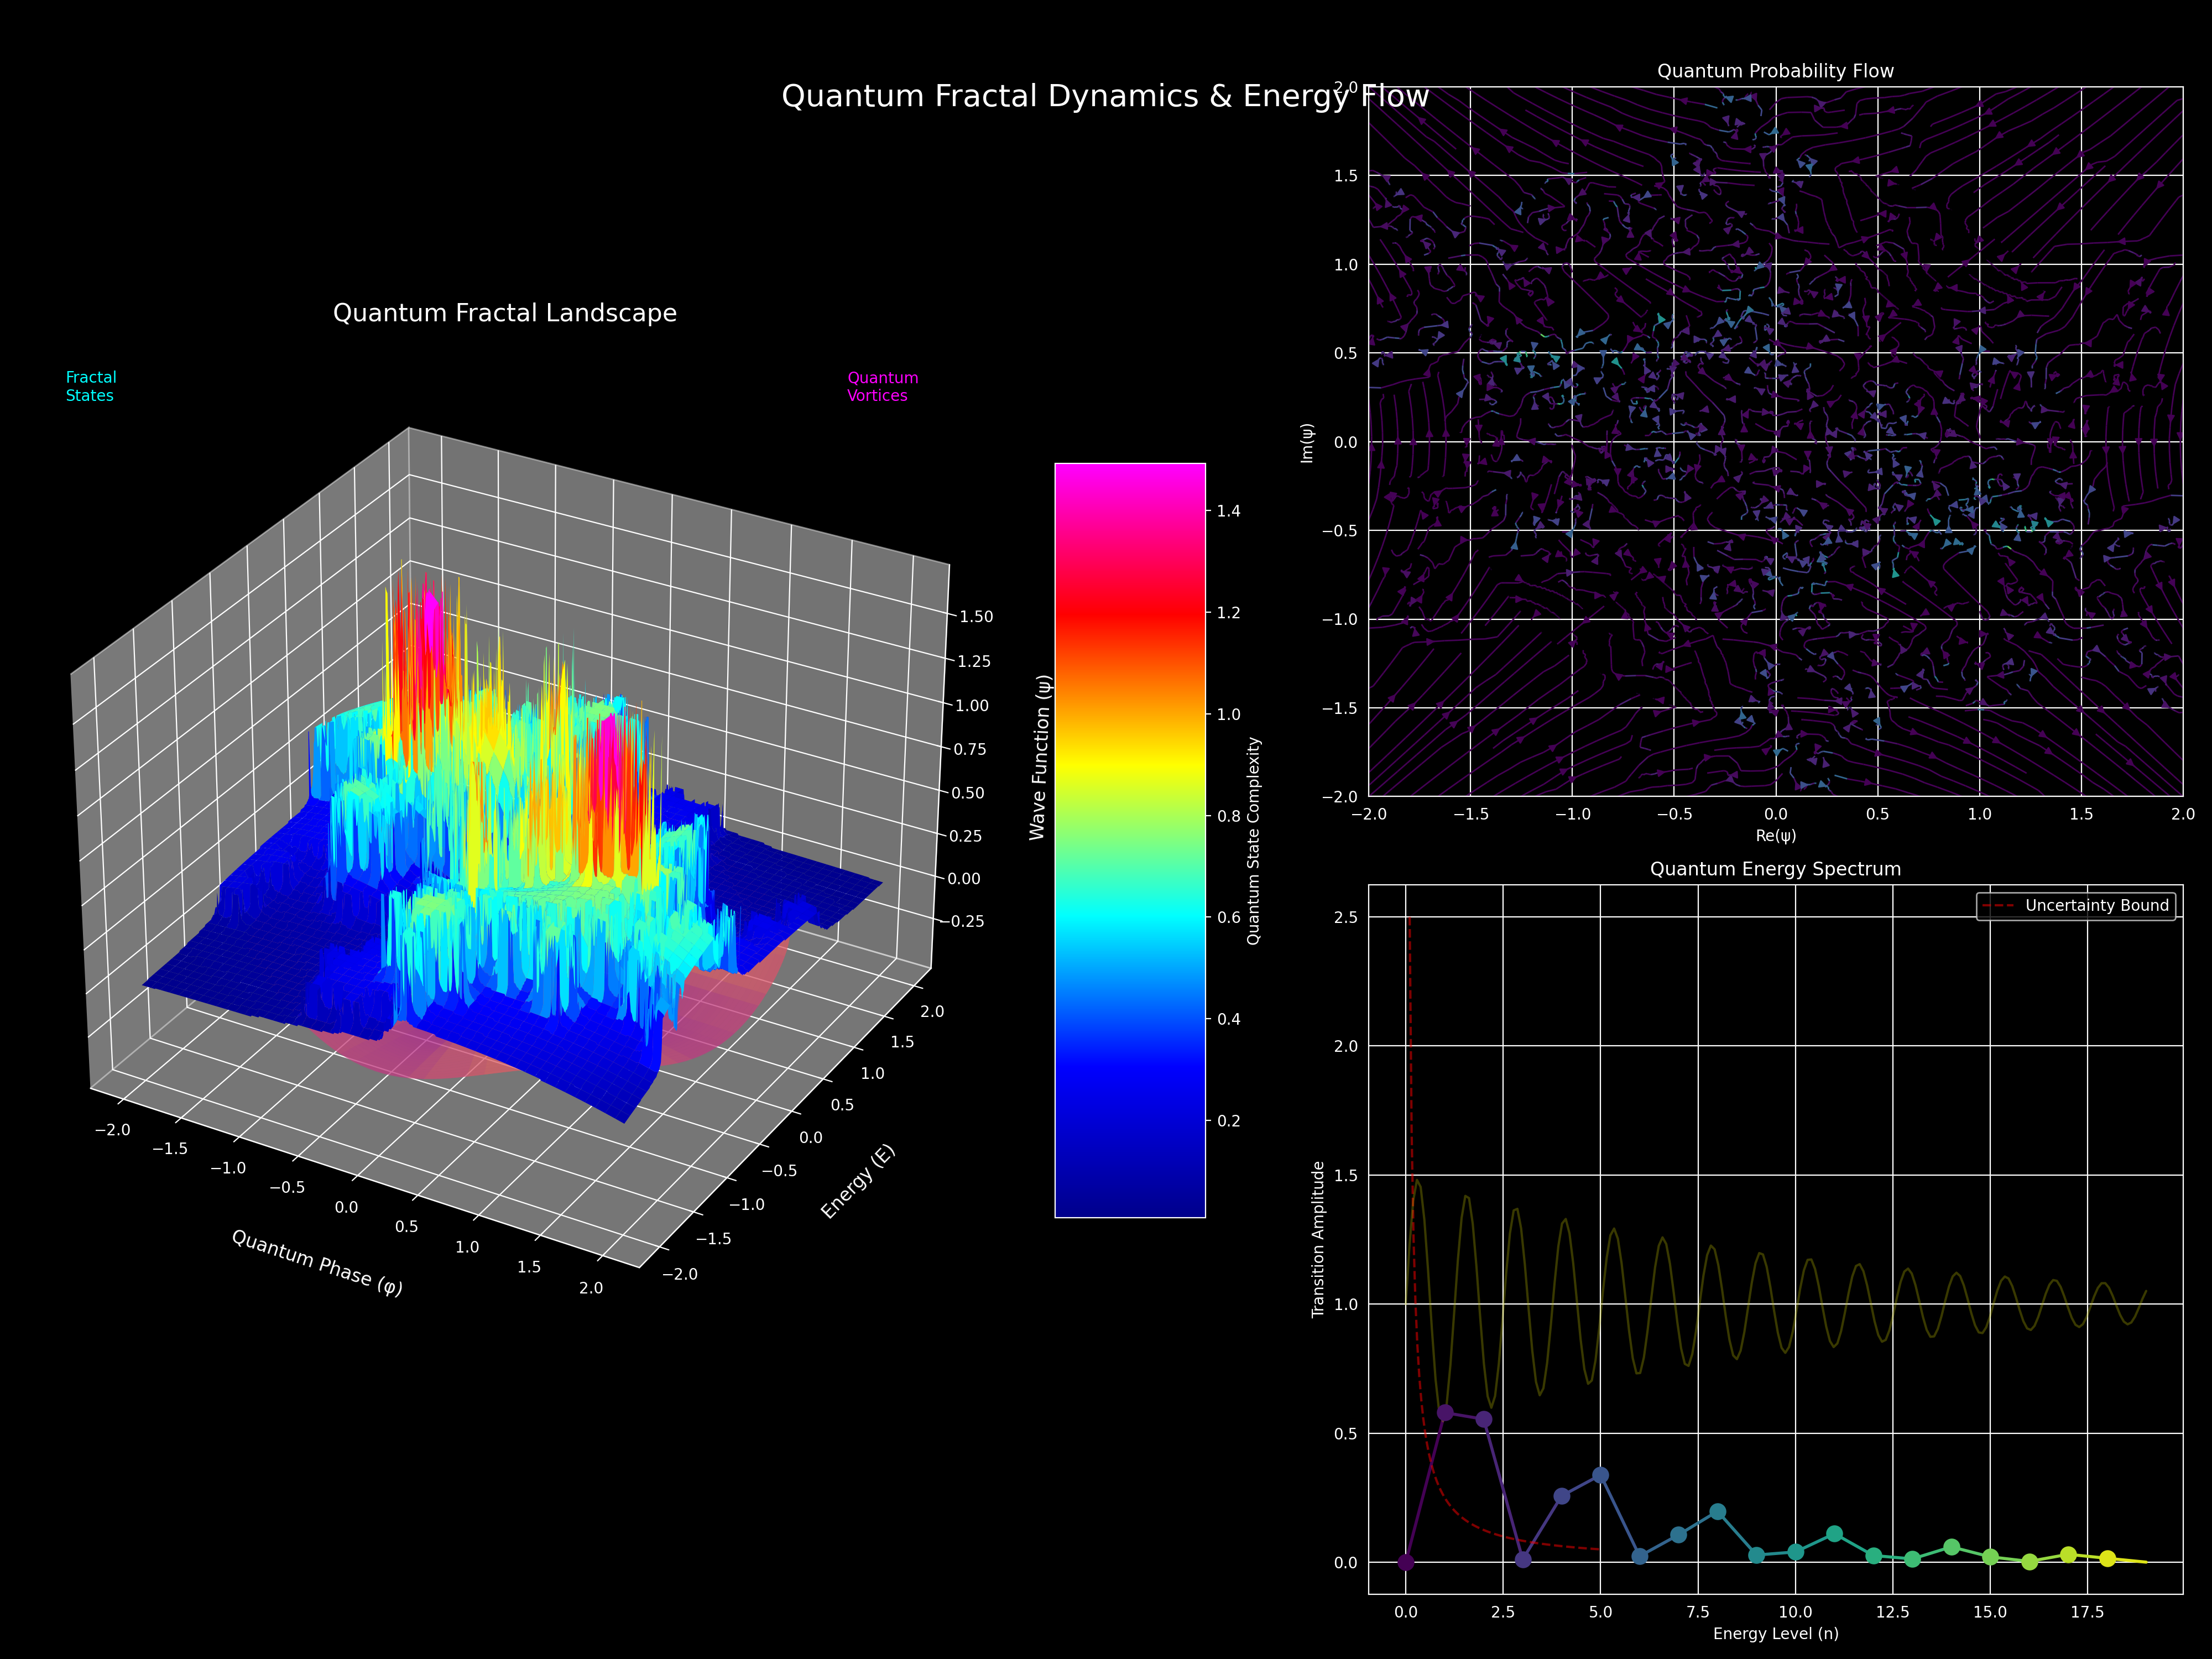Select the 'Energy (E)' axis label
The image size is (2212, 1659).
click(x=858, y=1181)
